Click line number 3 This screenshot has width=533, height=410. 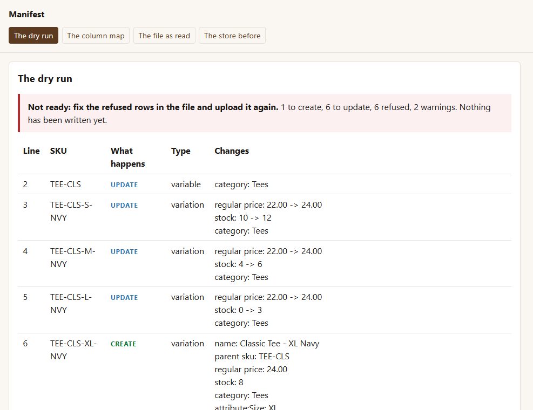25,205
